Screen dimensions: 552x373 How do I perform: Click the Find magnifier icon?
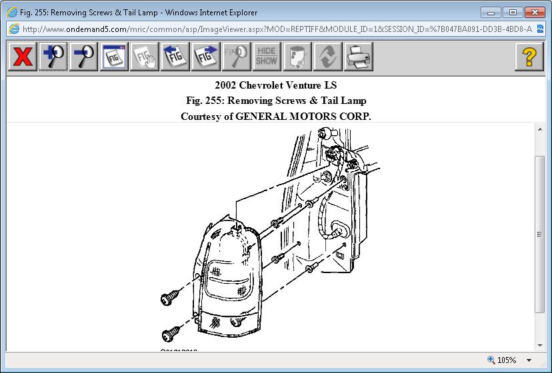click(236, 57)
